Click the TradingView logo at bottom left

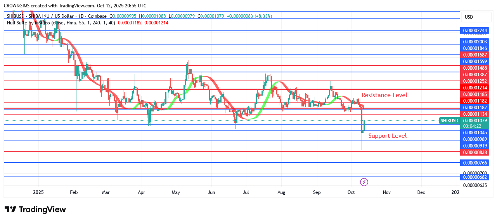coord(35,209)
